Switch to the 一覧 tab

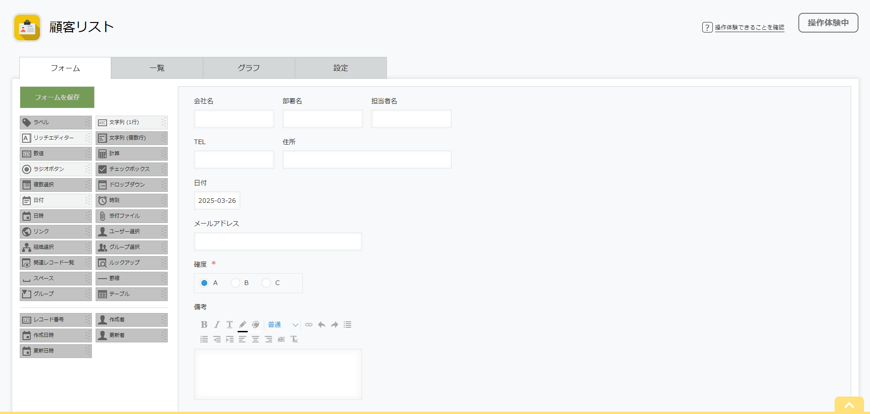pos(157,68)
